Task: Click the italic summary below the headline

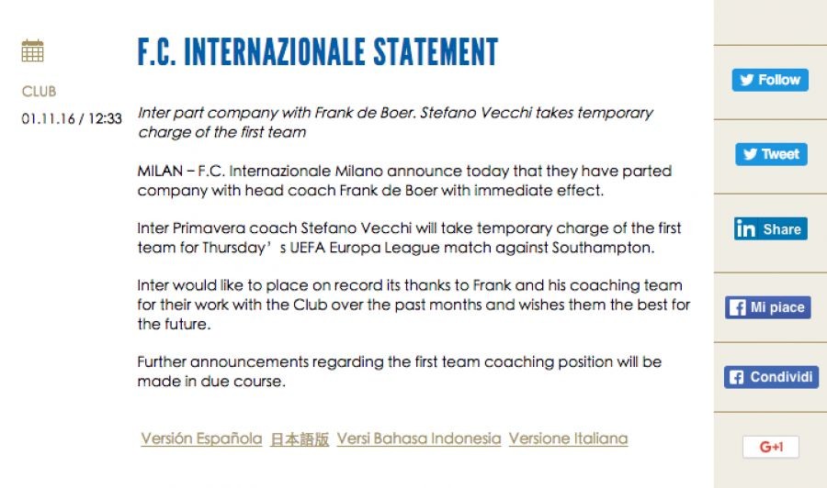Action: (395, 122)
